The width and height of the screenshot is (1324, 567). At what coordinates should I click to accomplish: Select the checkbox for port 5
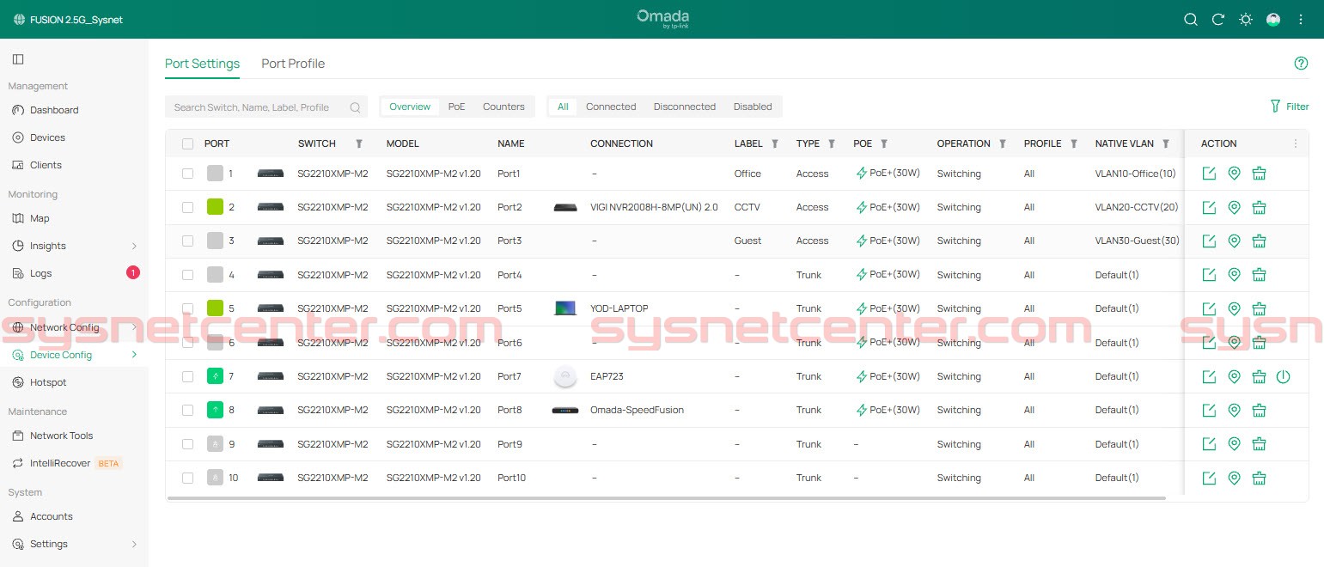tap(187, 308)
